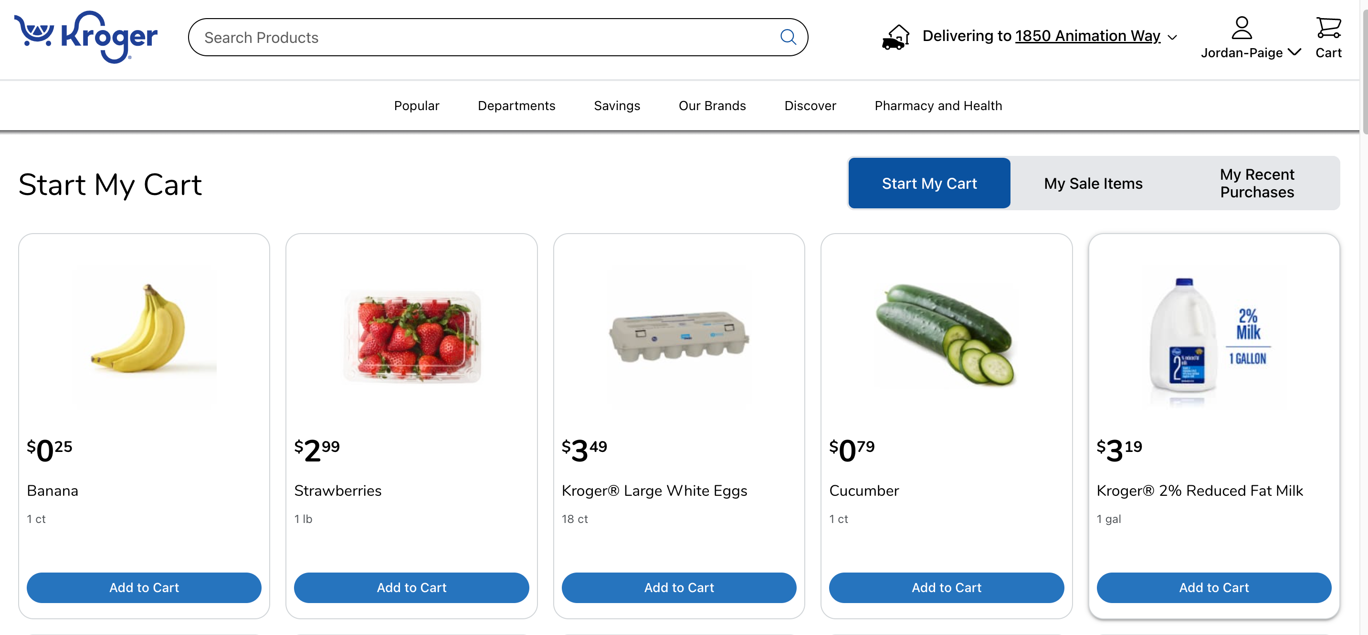Open the Pharmacy and Health menu

click(x=938, y=105)
